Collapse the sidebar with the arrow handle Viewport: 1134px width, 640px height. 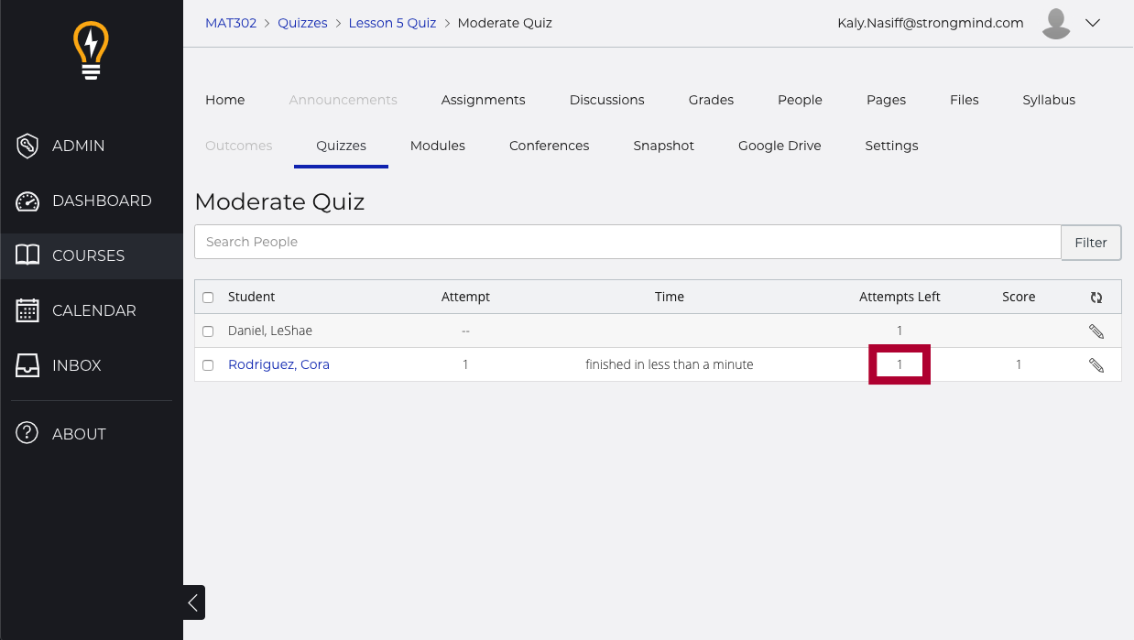click(x=193, y=602)
